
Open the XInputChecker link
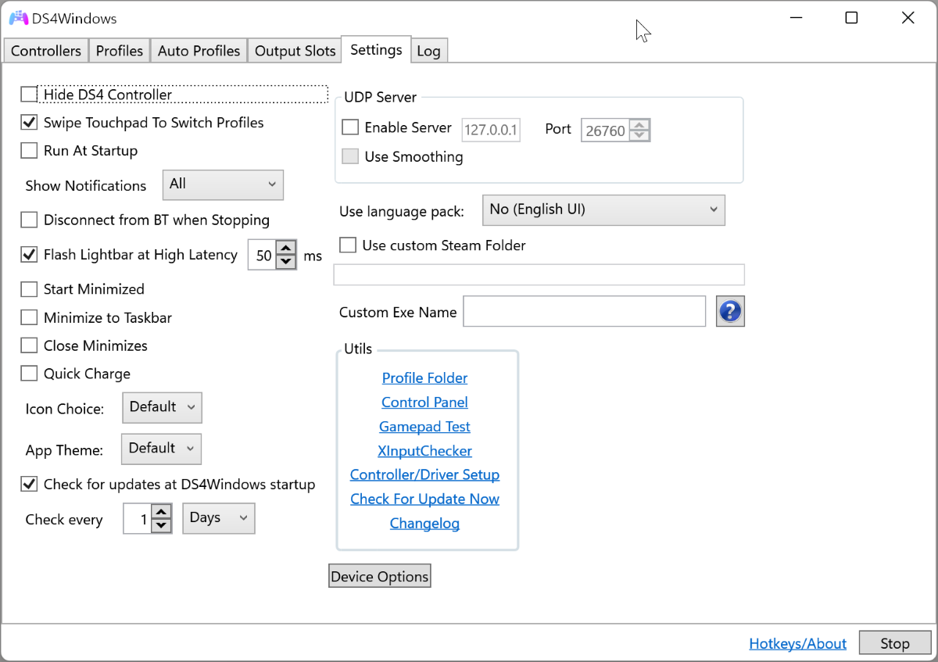[x=424, y=451]
